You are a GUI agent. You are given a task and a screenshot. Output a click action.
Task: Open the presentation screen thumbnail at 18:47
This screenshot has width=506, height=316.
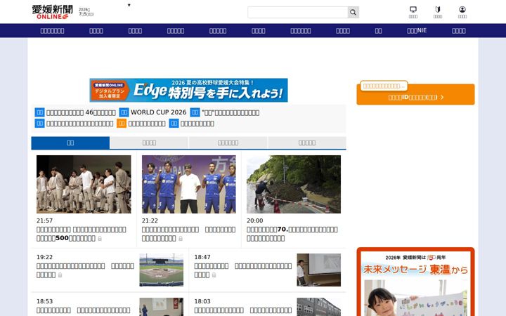(319, 270)
